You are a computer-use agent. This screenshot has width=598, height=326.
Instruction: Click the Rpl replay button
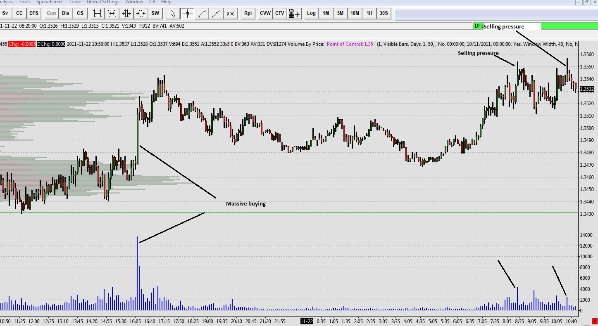pyautogui.click(x=248, y=13)
